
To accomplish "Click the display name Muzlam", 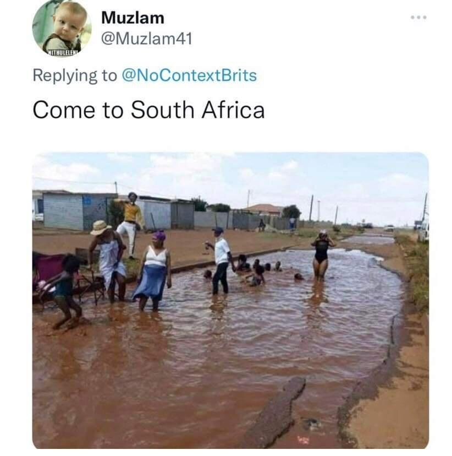I will [133, 18].
